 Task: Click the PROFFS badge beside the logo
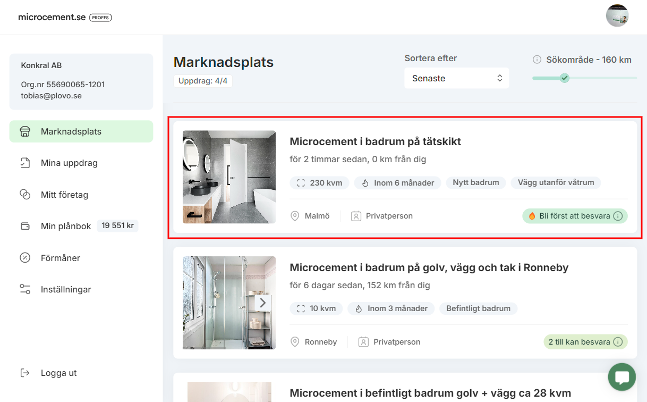click(100, 18)
